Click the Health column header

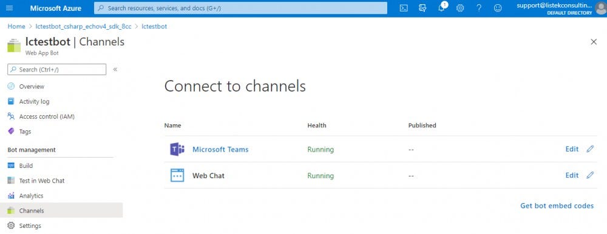coord(317,125)
